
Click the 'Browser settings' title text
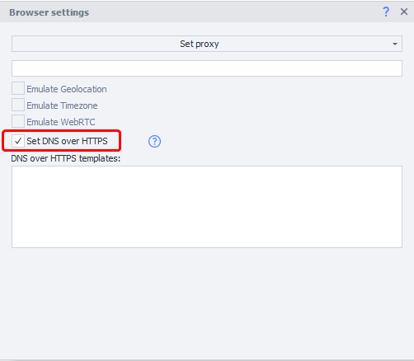49,12
